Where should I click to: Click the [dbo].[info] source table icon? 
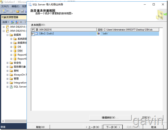coord(36,34)
